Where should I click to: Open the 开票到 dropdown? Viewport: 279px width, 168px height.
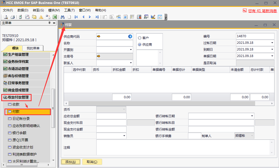[131, 50]
